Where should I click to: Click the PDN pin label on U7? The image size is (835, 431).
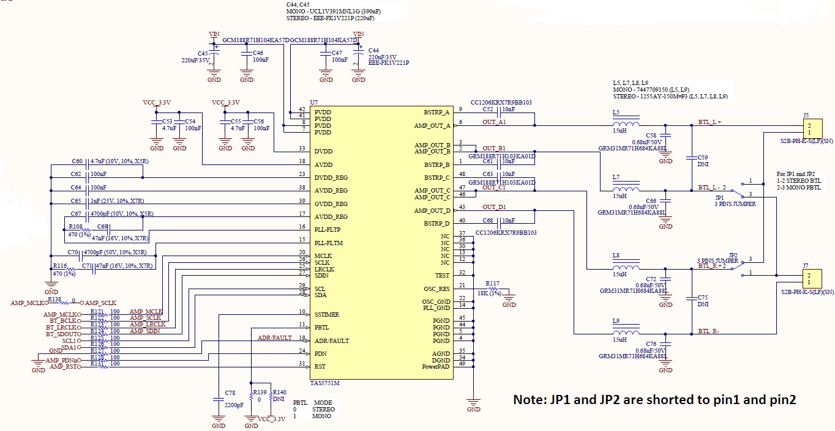[x=321, y=353]
